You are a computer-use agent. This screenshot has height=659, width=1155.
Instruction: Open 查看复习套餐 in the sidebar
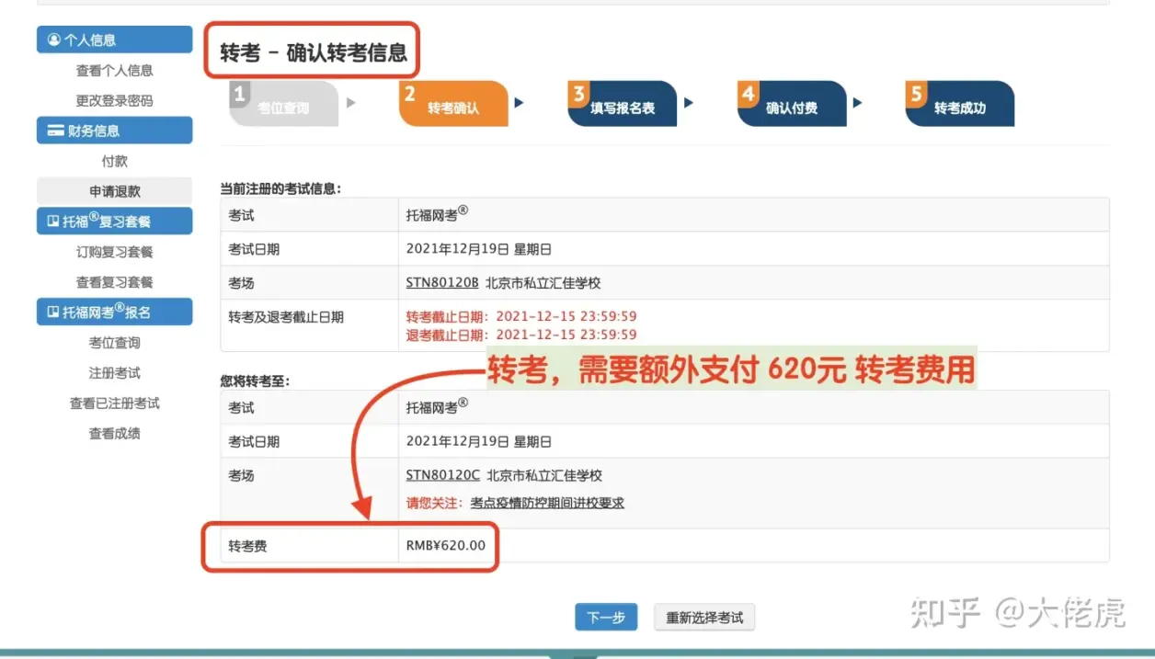115,282
